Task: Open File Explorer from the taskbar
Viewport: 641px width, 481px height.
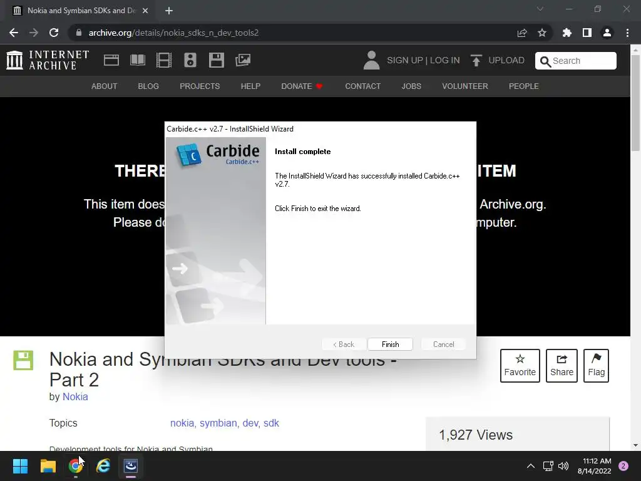Action: point(48,466)
